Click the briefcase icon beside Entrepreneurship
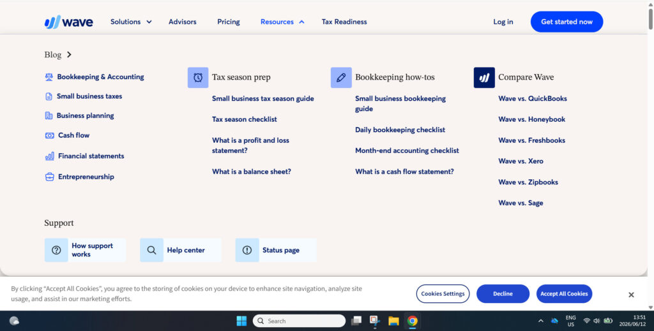The image size is (654, 331). 50,177
